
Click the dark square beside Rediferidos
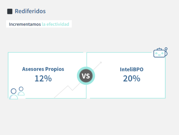pyautogui.click(x=10, y=11)
